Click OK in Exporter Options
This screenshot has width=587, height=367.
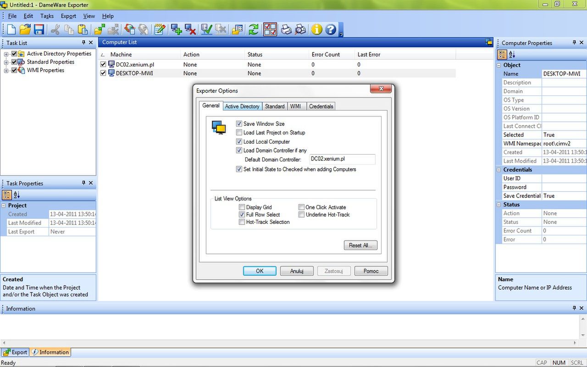click(260, 271)
